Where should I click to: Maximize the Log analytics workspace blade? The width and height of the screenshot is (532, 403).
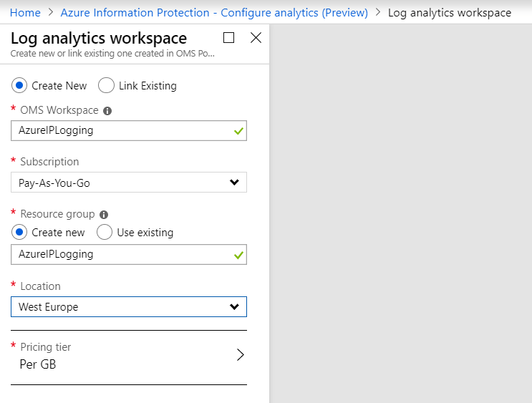[228, 38]
